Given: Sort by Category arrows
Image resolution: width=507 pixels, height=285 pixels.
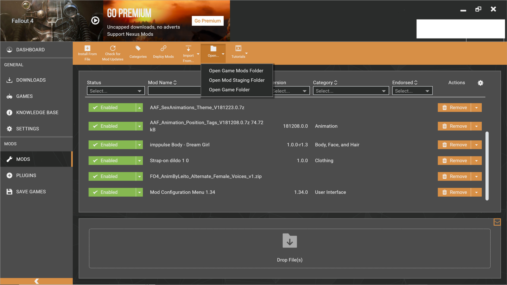Looking at the screenshot, I should 336,83.
